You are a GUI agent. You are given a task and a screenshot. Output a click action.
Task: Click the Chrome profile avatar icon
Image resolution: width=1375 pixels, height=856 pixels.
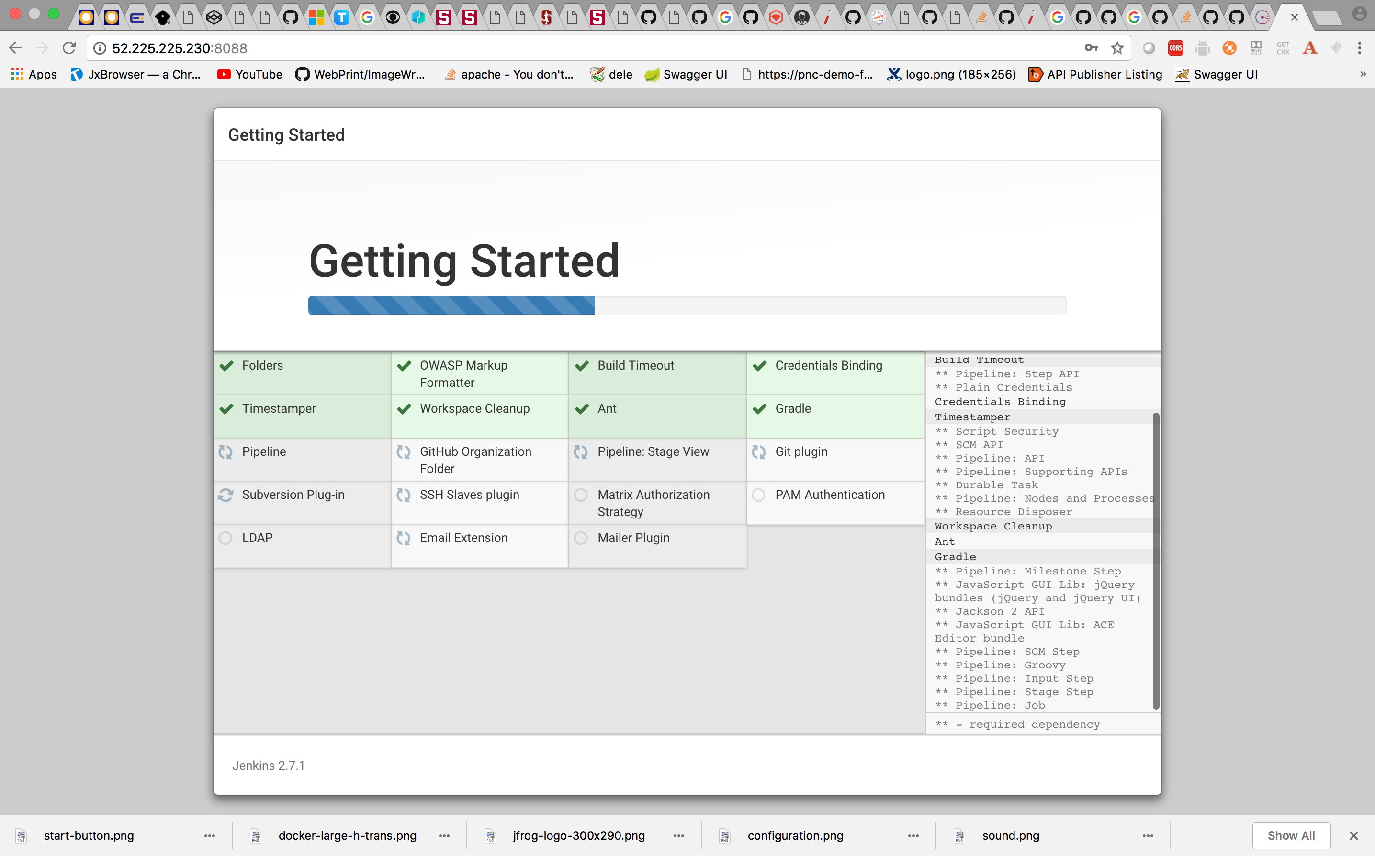coord(1359,14)
